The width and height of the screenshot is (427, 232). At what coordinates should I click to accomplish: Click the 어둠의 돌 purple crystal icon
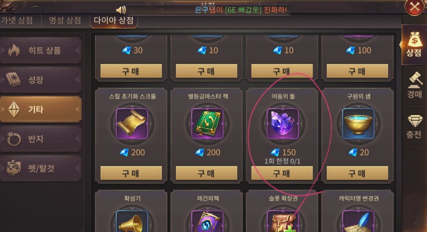[x=283, y=124]
